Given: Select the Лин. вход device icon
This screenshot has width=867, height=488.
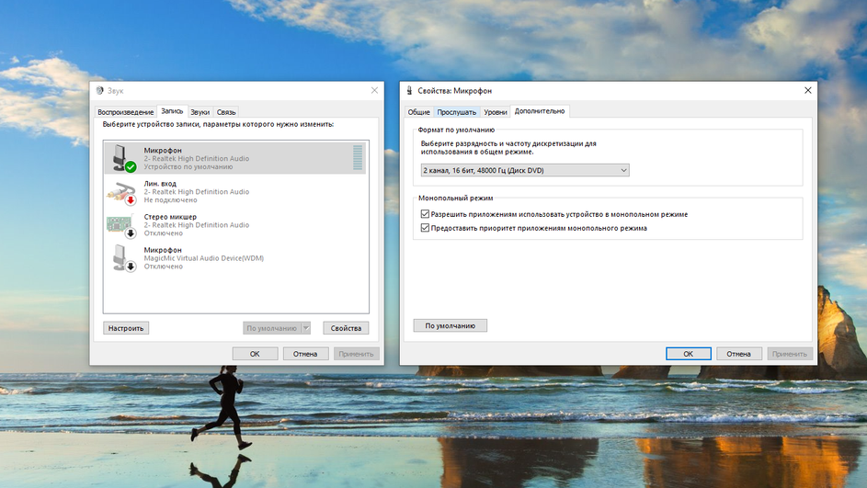Looking at the screenshot, I should (121, 192).
